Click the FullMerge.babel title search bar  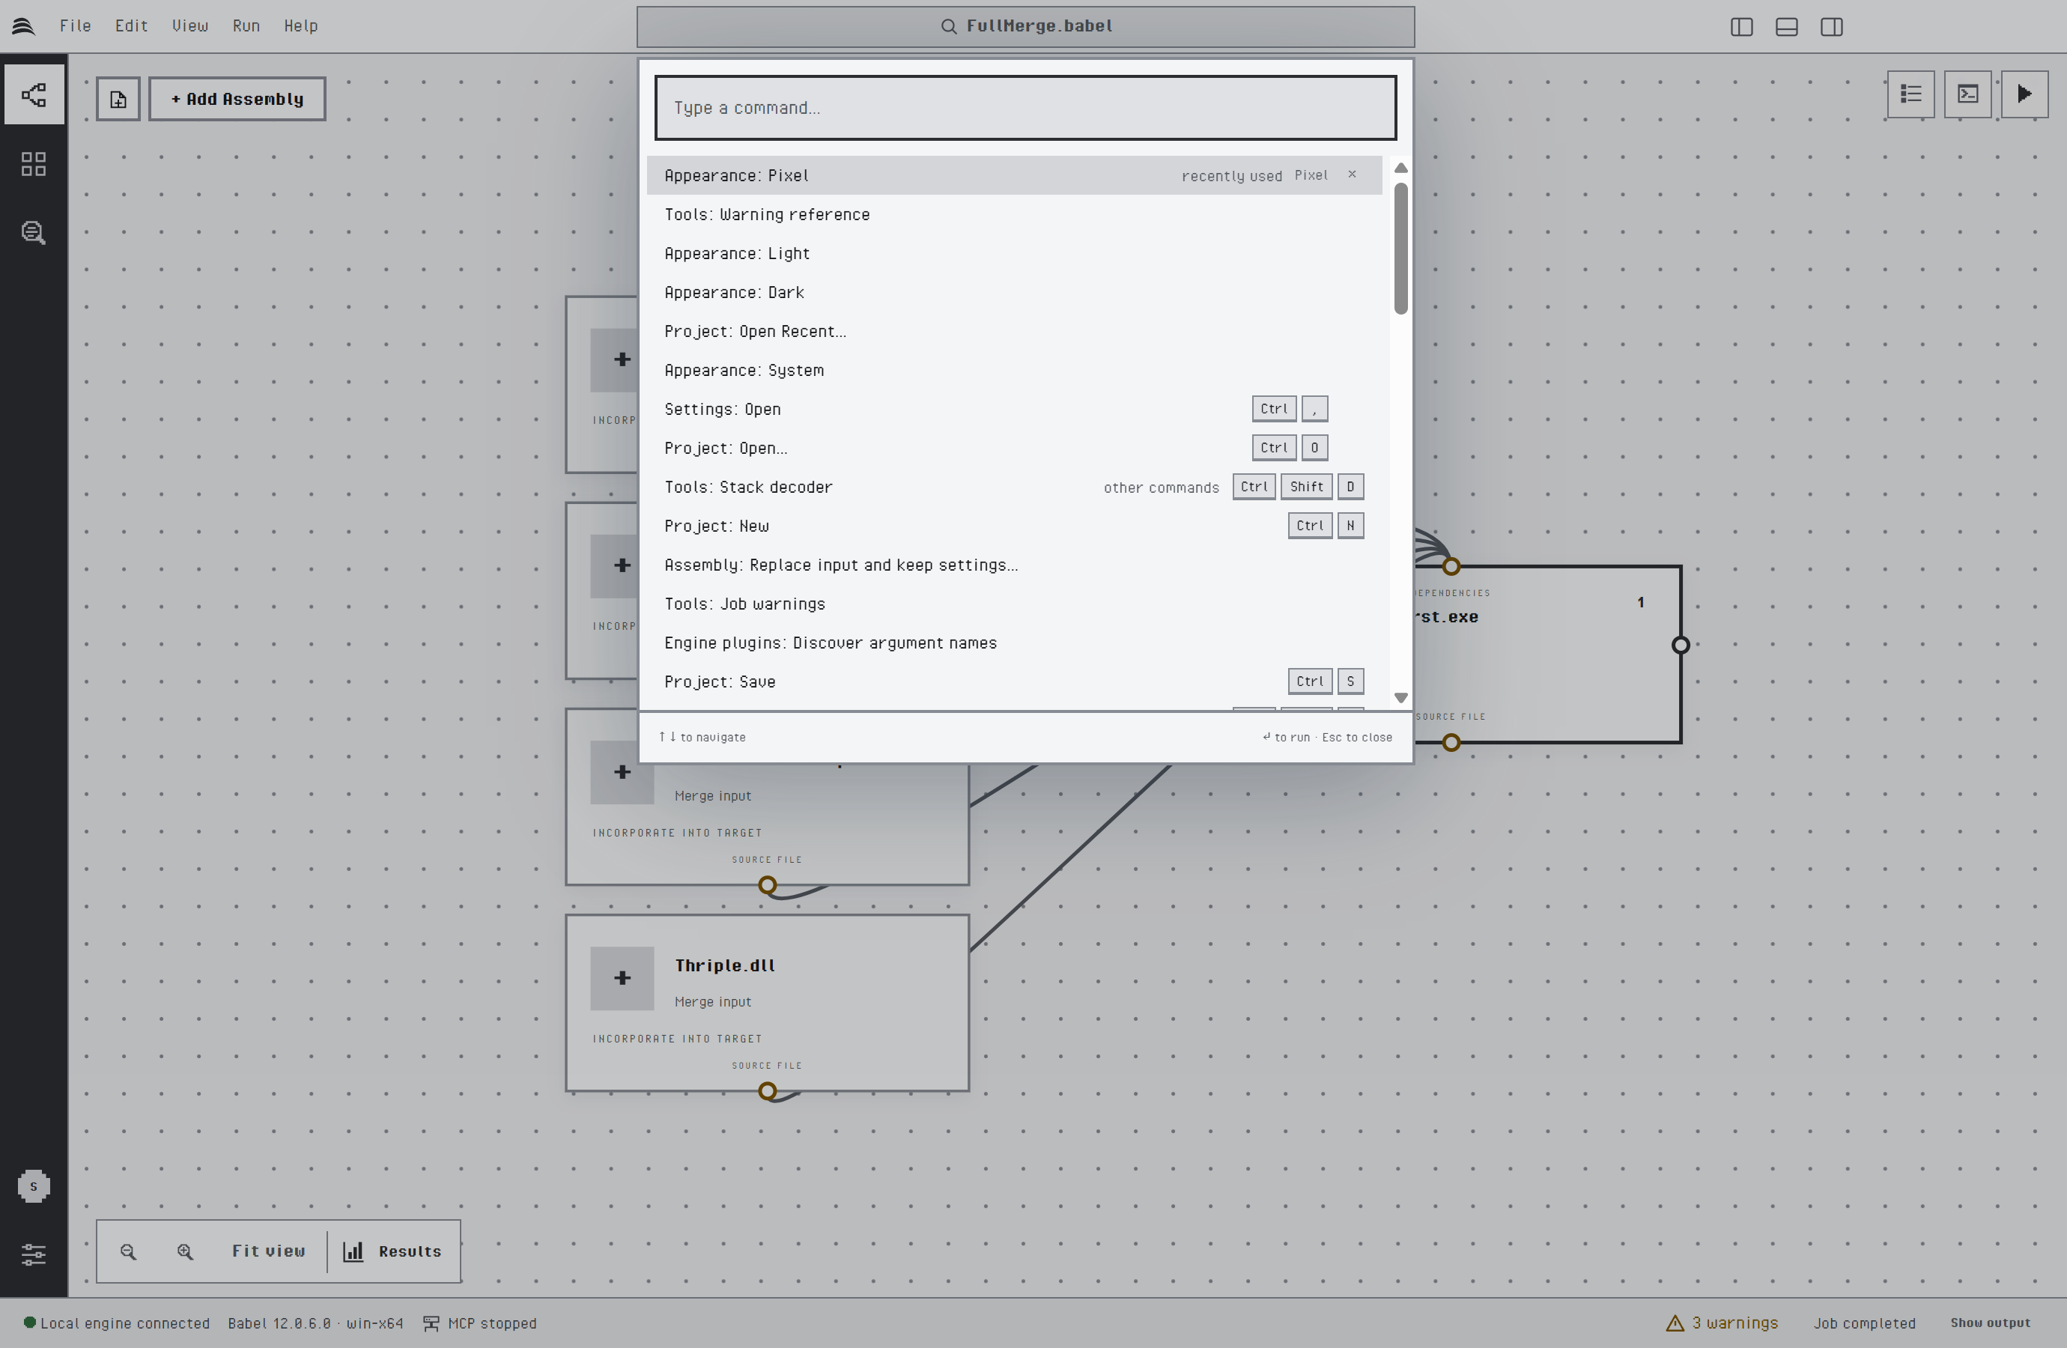(1026, 27)
